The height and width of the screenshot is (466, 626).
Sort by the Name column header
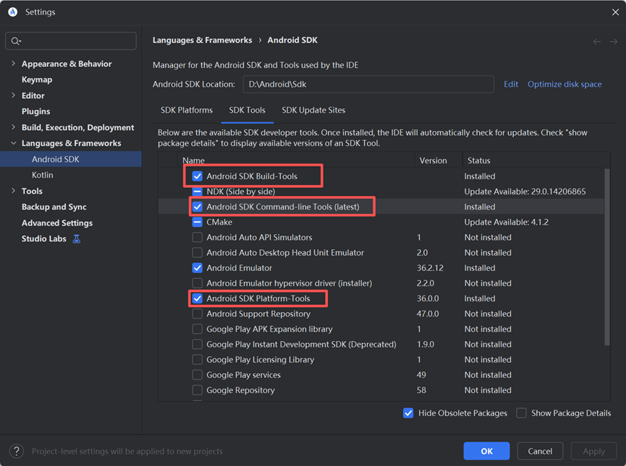(193, 160)
